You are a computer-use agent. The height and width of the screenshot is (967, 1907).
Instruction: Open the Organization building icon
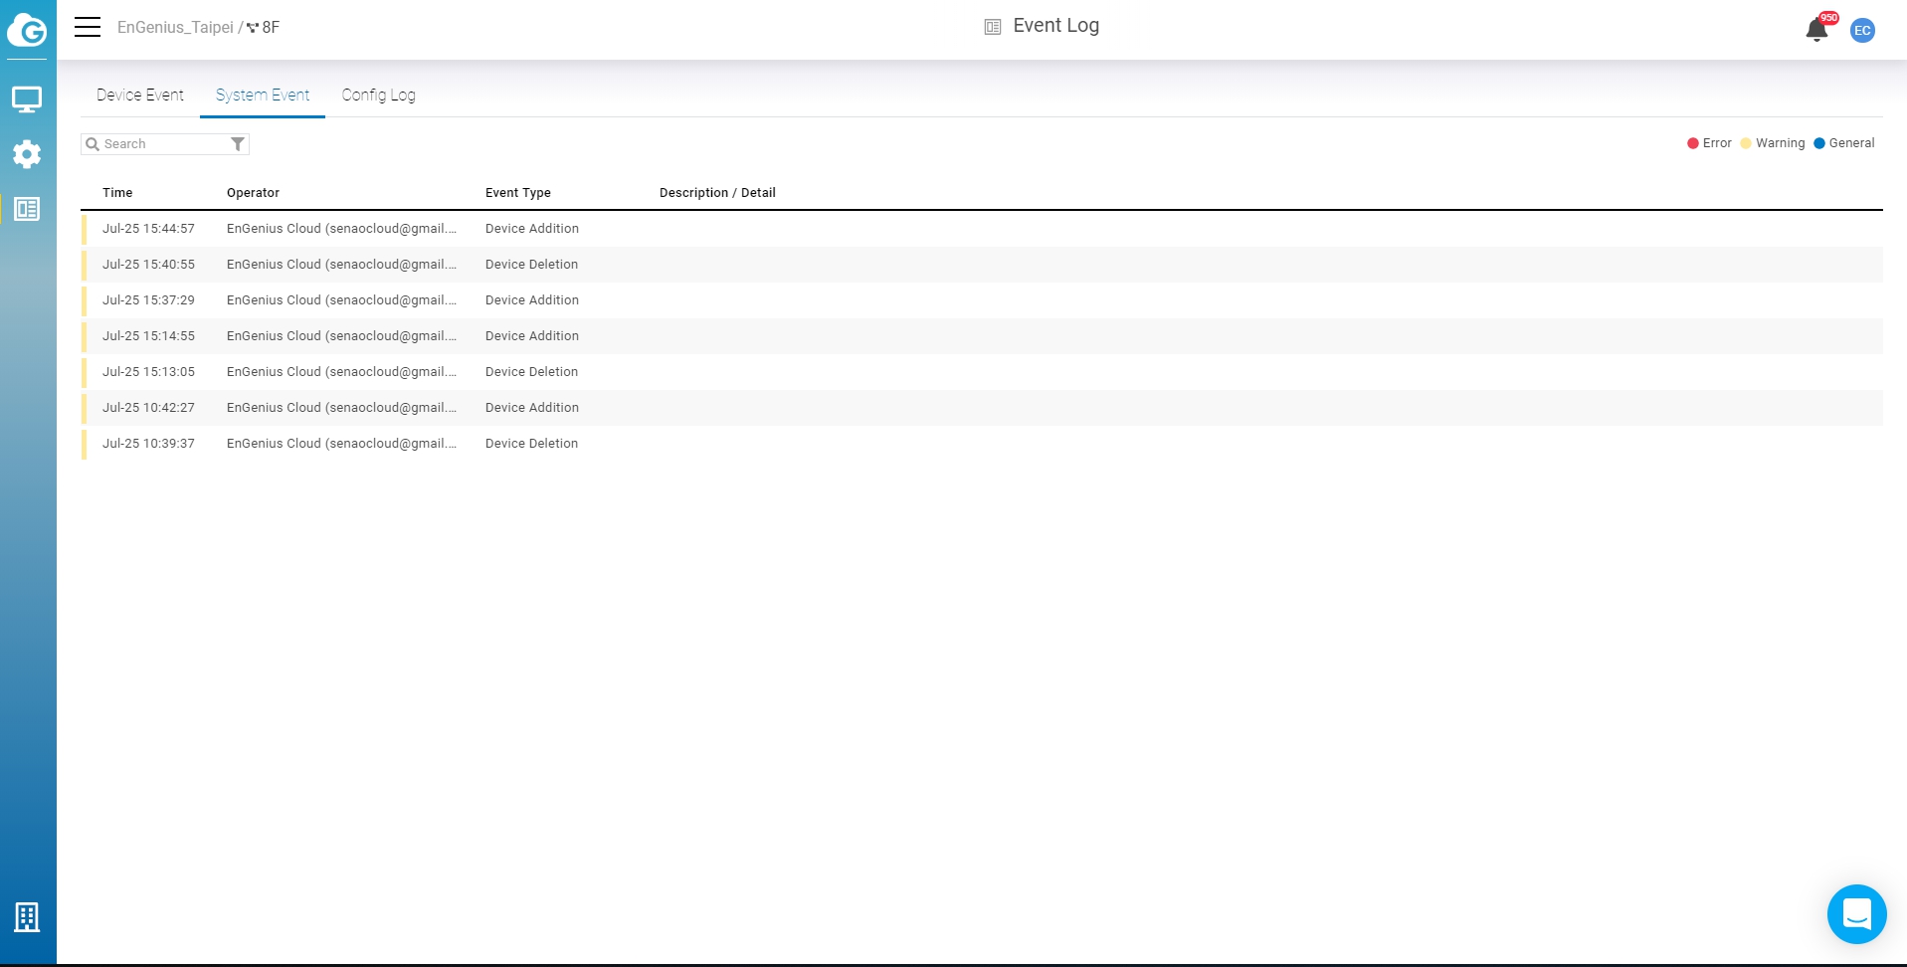(x=27, y=916)
